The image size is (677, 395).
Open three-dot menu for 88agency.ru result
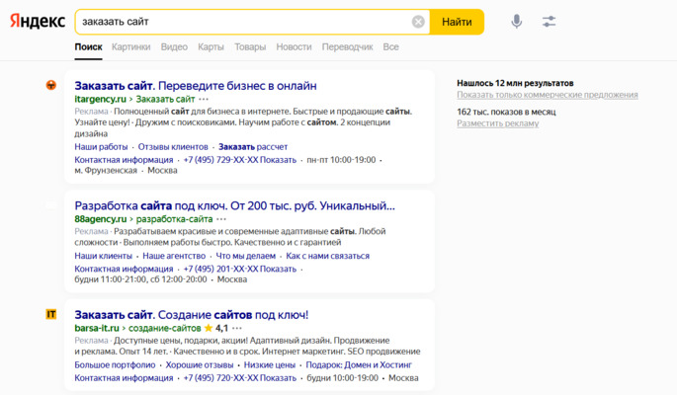pyautogui.click(x=222, y=218)
